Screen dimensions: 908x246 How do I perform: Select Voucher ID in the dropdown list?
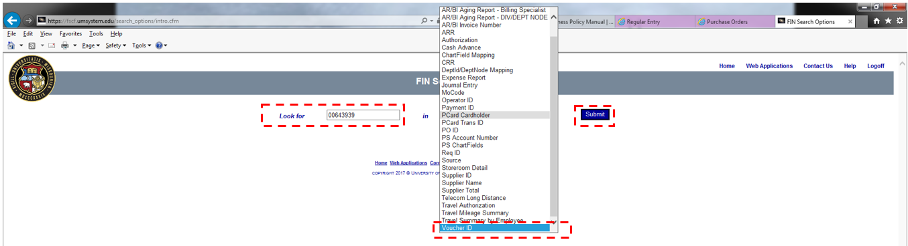pyautogui.click(x=494, y=228)
